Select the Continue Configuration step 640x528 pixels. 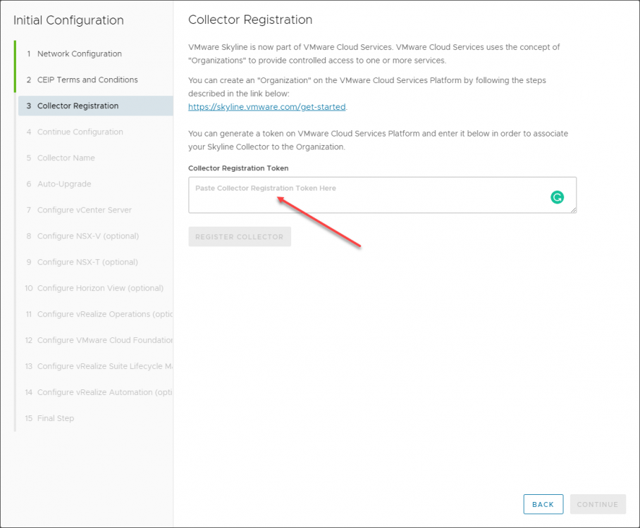click(x=79, y=132)
